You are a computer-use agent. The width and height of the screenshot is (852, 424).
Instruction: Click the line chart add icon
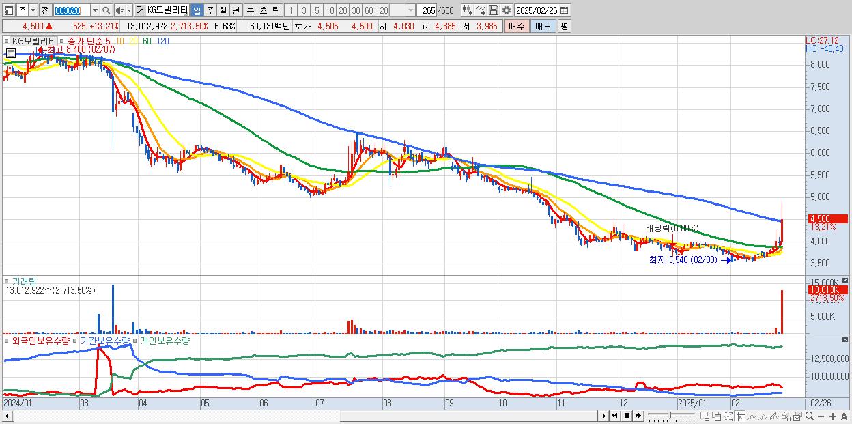tap(481, 10)
